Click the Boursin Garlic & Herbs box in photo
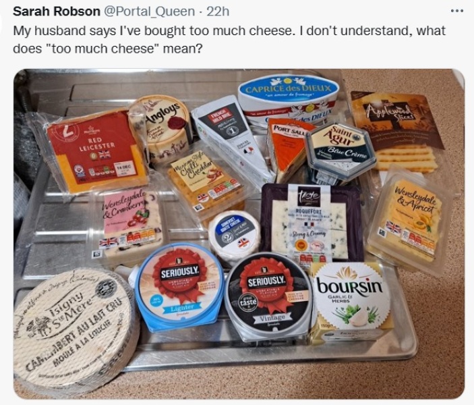 [351, 302]
